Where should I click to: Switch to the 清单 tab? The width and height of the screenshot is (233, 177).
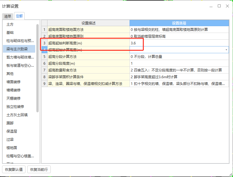[8, 16]
